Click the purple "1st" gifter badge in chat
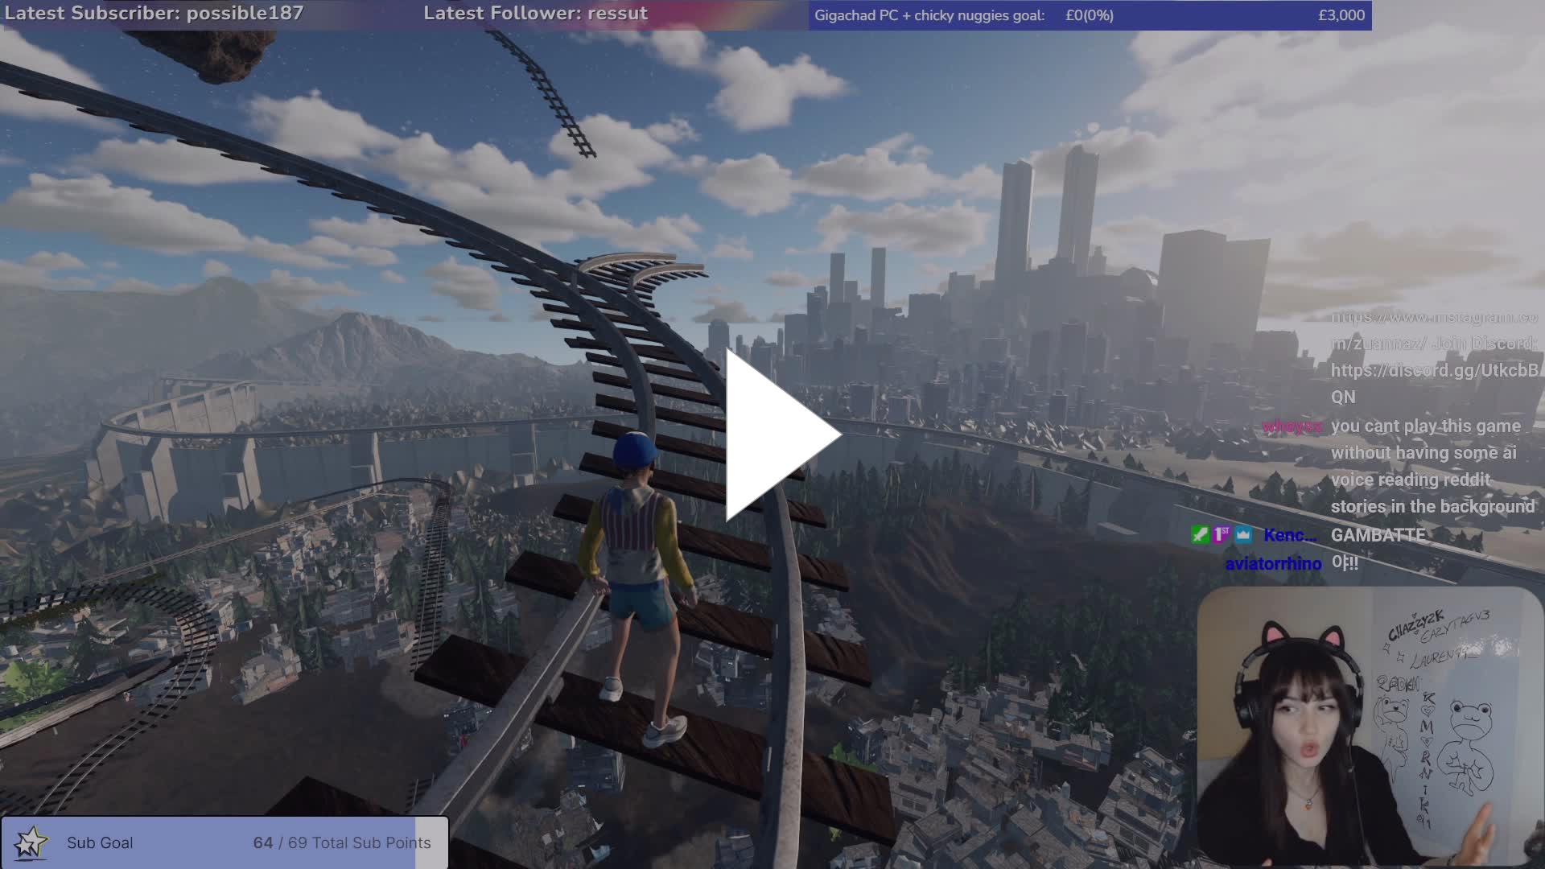The height and width of the screenshot is (869, 1545). pos(1222,534)
